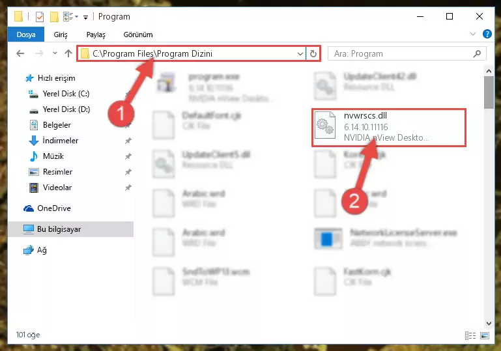Select Ağ in the navigation pane
Viewport: 501px width, 351px height.
pyautogui.click(x=42, y=250)
